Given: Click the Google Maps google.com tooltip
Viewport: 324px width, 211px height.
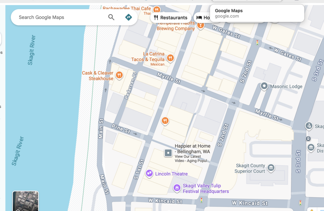Looking at the screenshot, I should click(257, 13).
